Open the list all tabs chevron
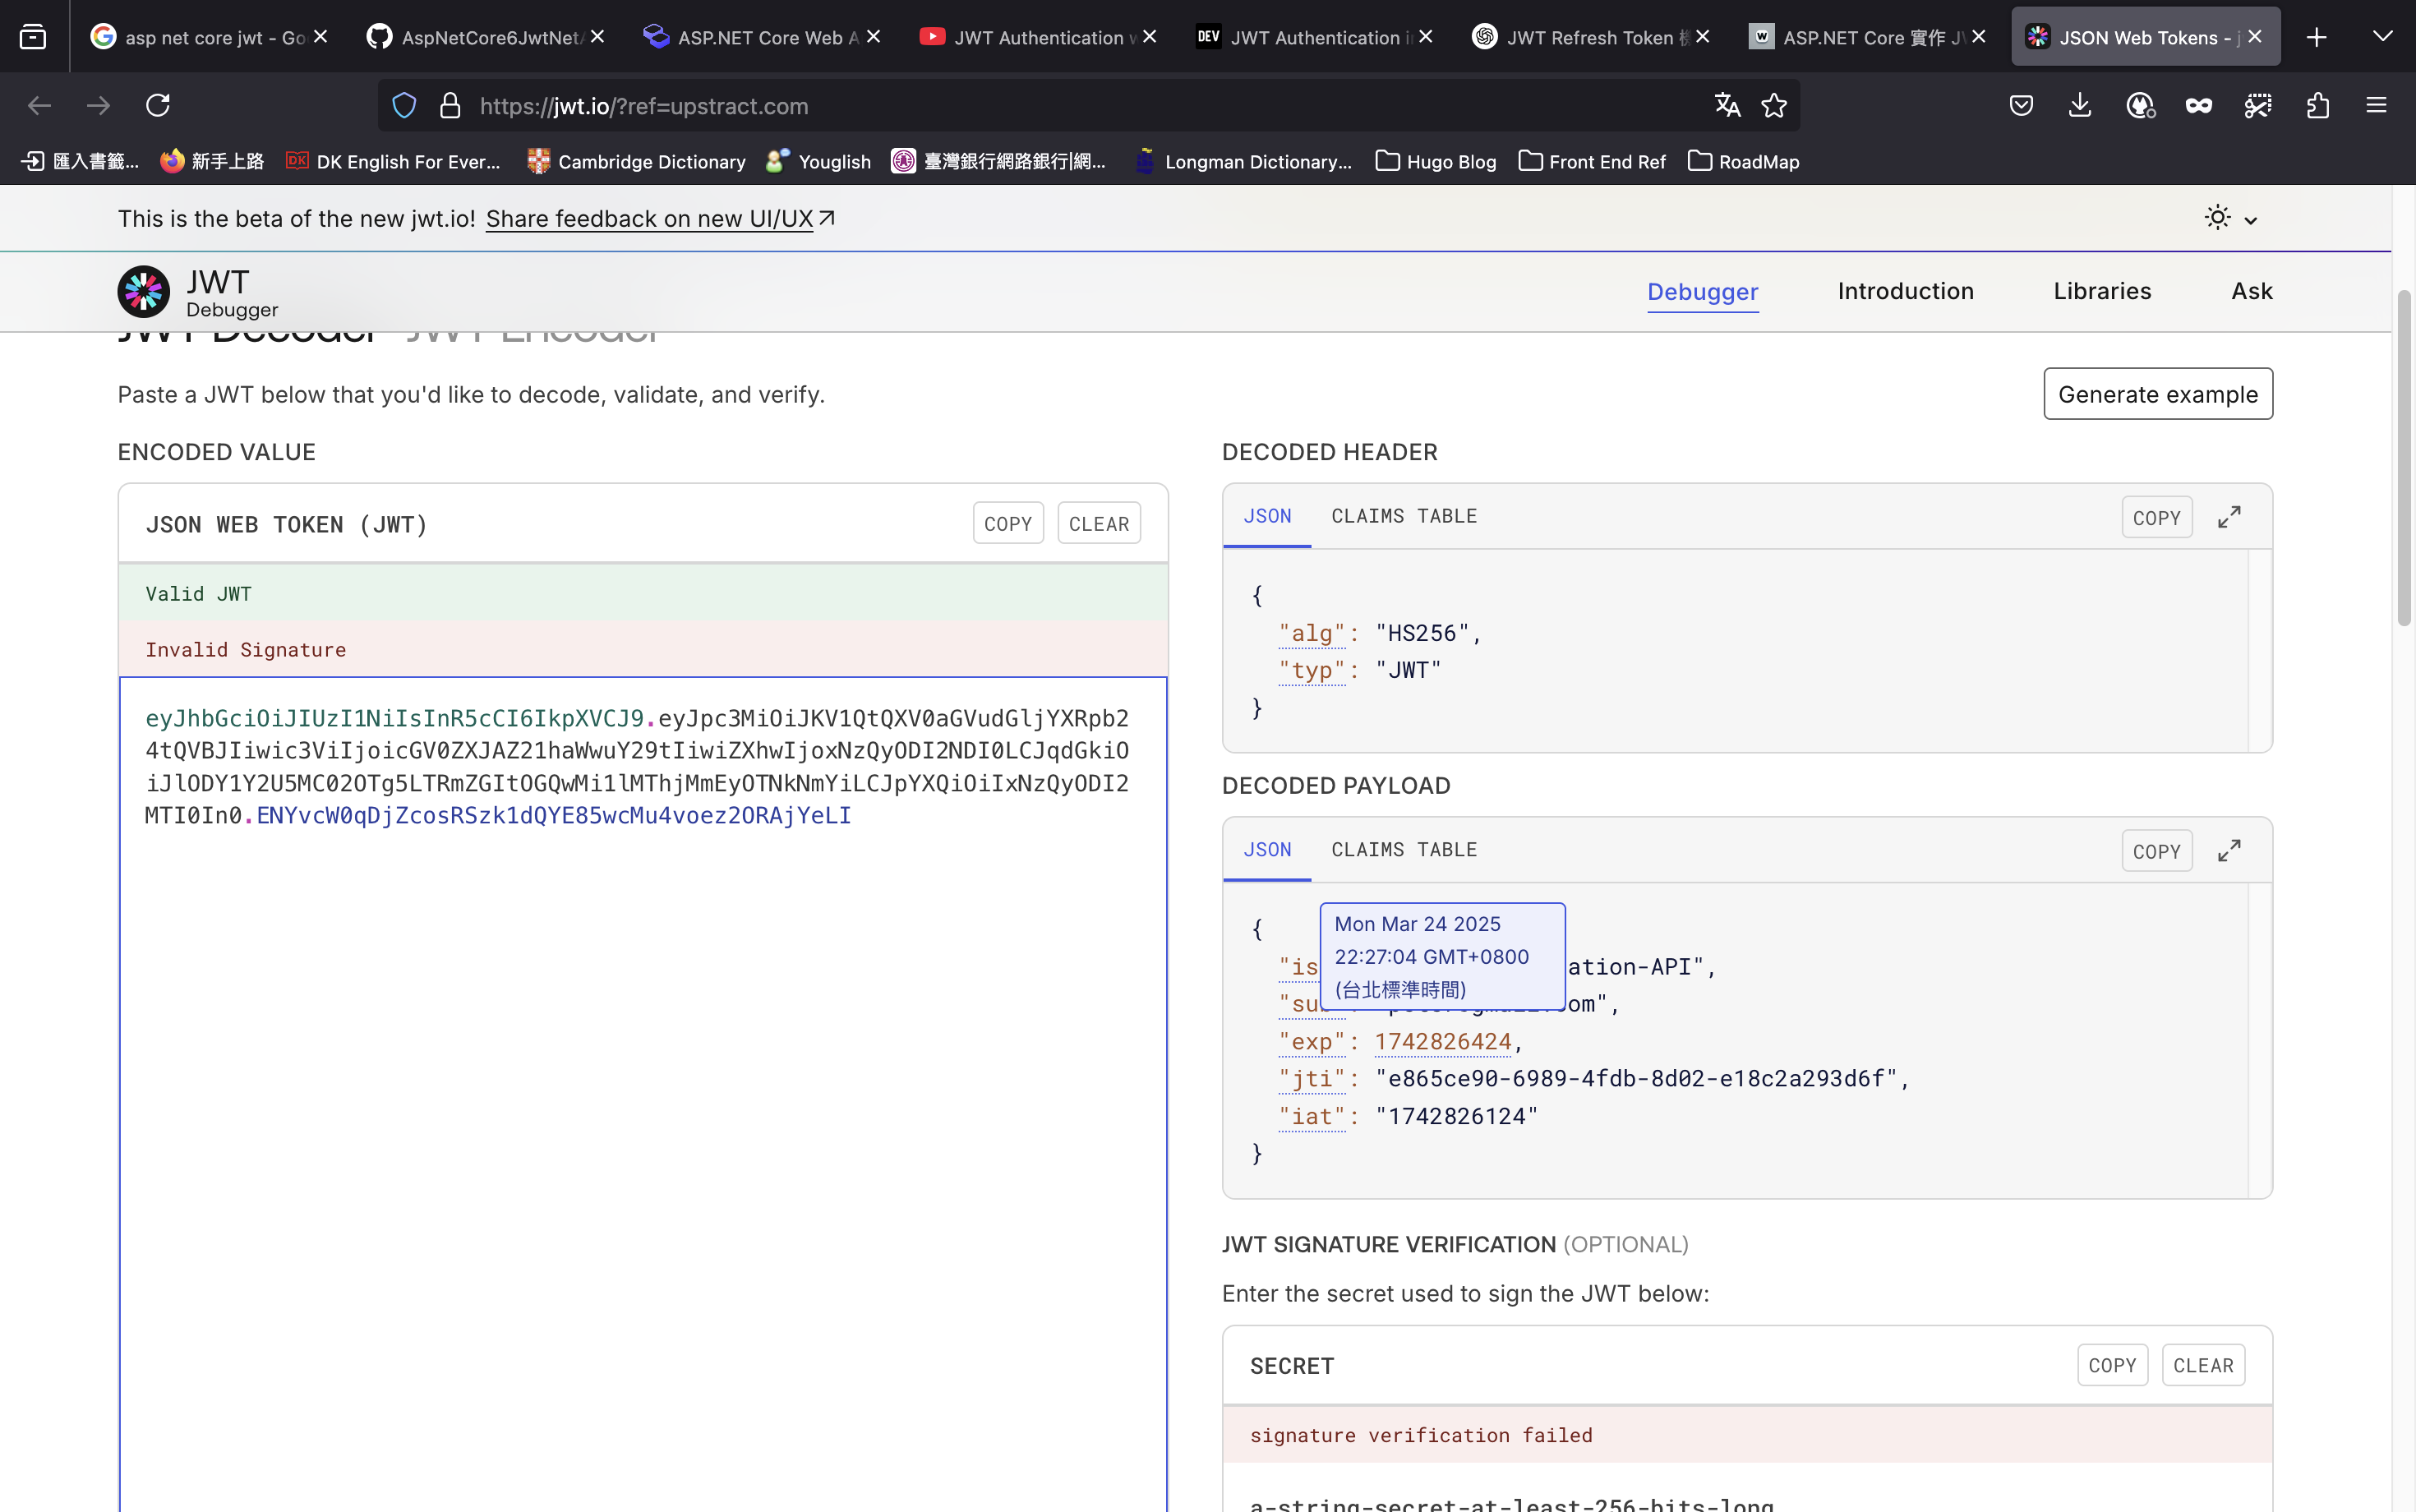This screenshot has height=1512, width=2416. pos(2382,37)
